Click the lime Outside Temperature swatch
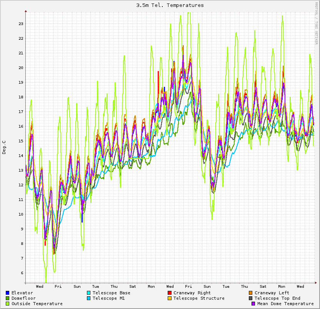 pos(7,304)
